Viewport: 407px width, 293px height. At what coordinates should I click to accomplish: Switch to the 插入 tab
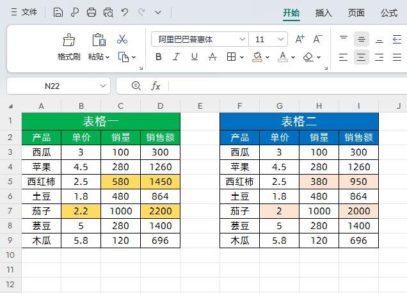coord(324,13)
